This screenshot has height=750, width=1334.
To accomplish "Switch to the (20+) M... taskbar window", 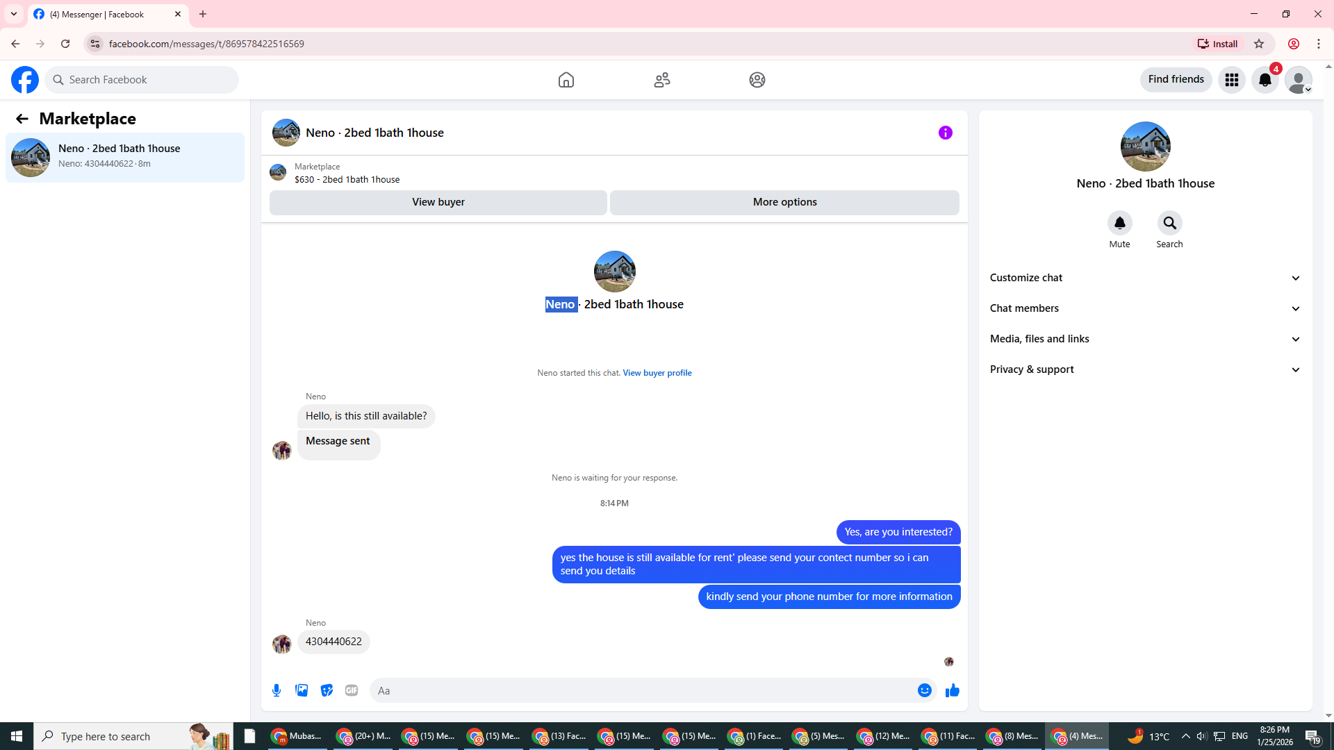I will (363, 736).
